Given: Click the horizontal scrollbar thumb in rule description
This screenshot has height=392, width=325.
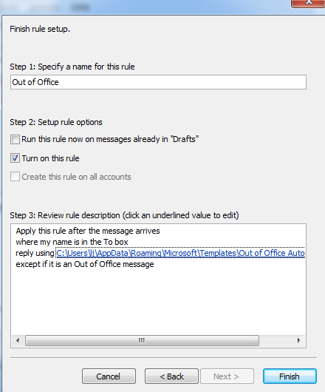Looking at the screenshot, I should 142,340.
